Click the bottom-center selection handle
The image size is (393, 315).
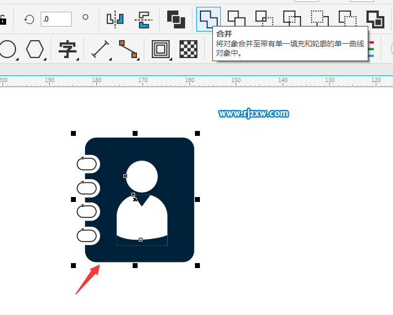point(135,266)
